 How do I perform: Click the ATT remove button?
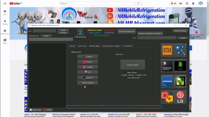(88, 72)
